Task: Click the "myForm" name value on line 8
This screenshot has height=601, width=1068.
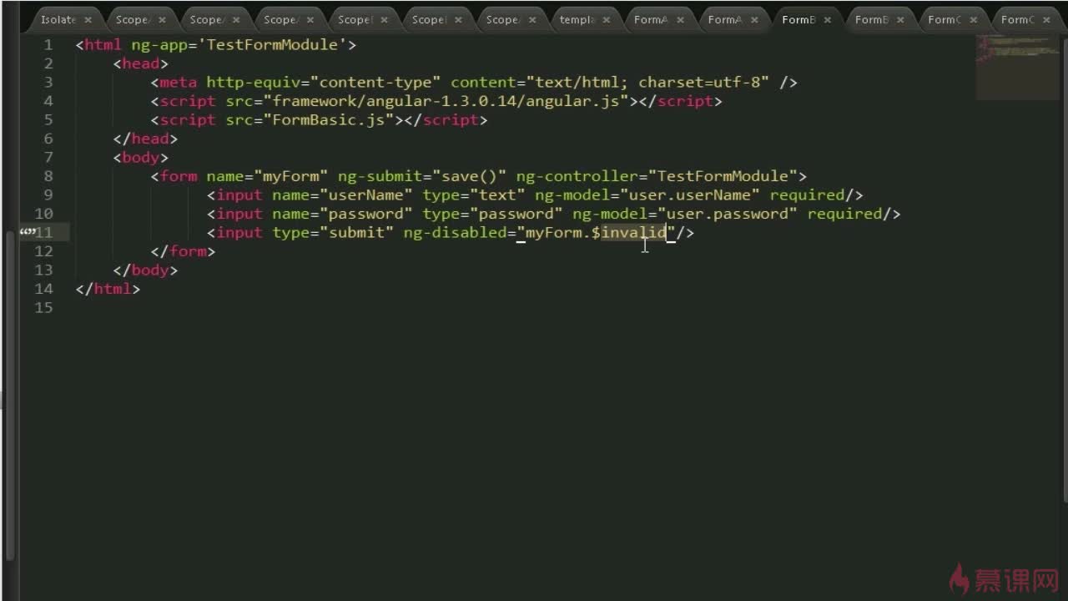Action: tap(290, 176)
